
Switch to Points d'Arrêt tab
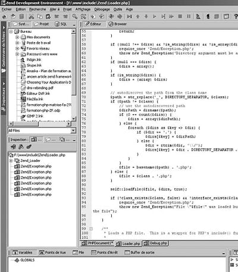click(x=104, y=252)
